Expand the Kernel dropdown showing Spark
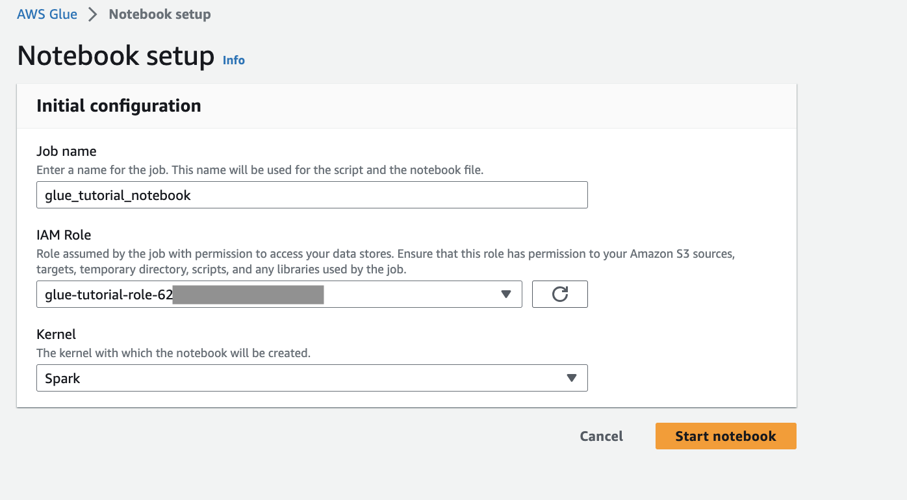This screenshot has height=500, width=907. click(312, 378)
